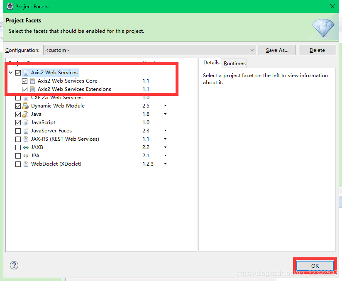Enable the JAXB facet checkbox
This screenshot has height=281, width=342.
click(x=18, y=147)
